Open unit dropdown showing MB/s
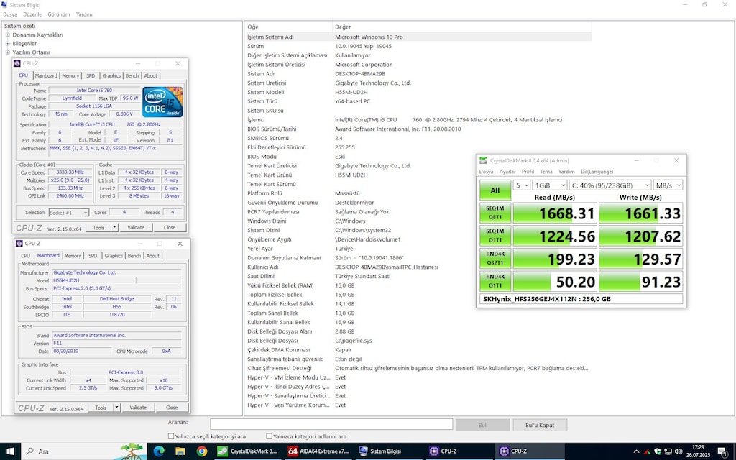The image size is (736, 460). [668, 185]
